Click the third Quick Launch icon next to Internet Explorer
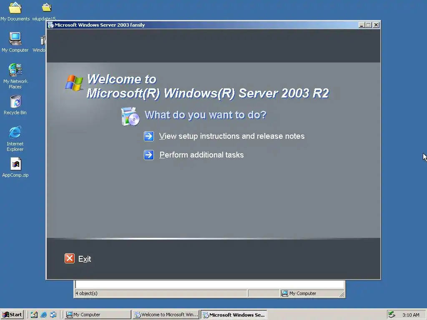Screen dimensions: 427x320 (x=53, y=315)
